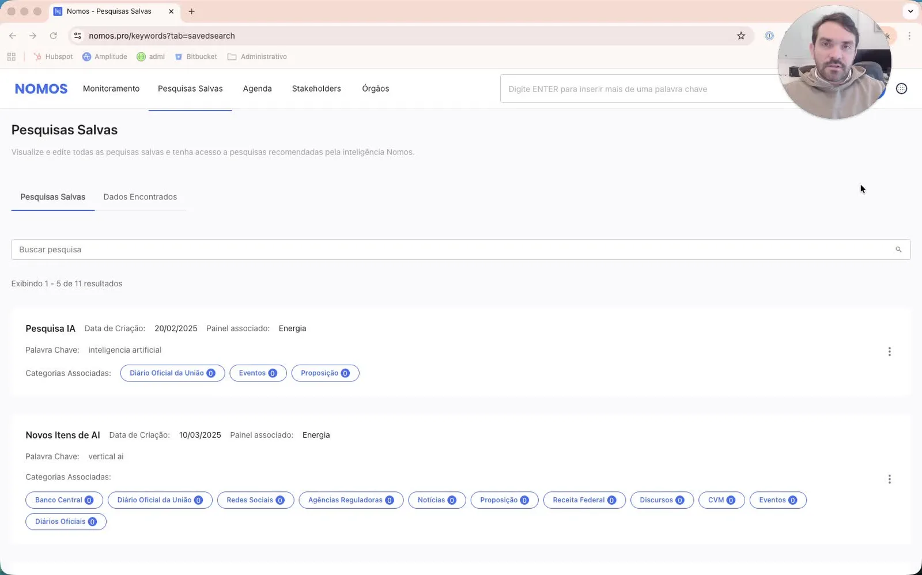Image resolution: width=922 pixels, height=575 pixels.
Task: Open a new browser tab
Action: pos(191,12)
